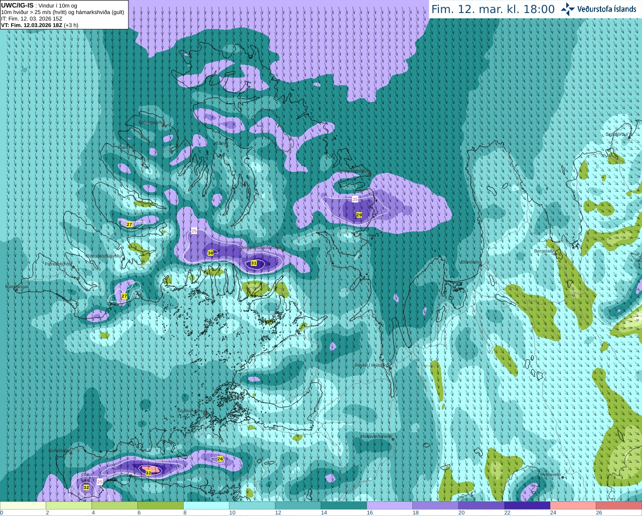Viewport: 642px width, 516px height.
Task: Click the Steingrímsfjarðarheiði station label
Action: coord(259,247)
